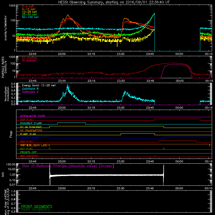Select the 'Collimator 9' legend text
Image resolution: width=215 pixels, height=215 pixels.
(30, 92)
